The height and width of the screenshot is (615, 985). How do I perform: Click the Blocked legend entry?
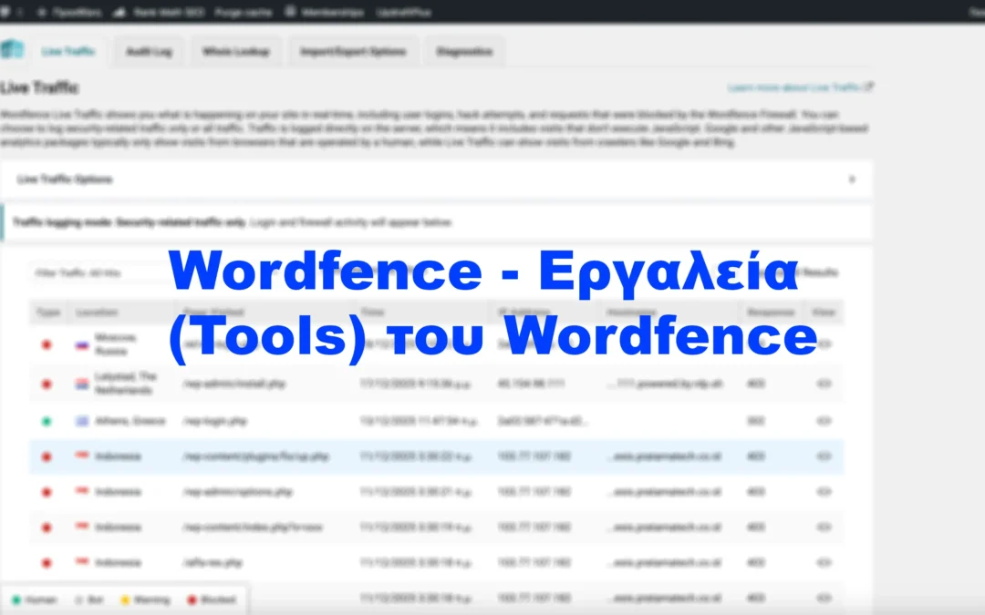coord(212,600)
